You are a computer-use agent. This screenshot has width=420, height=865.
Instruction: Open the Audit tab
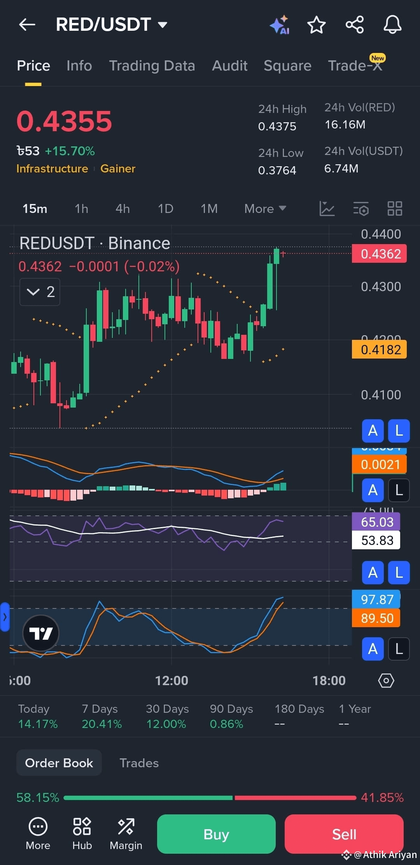[x=230, y=66]
